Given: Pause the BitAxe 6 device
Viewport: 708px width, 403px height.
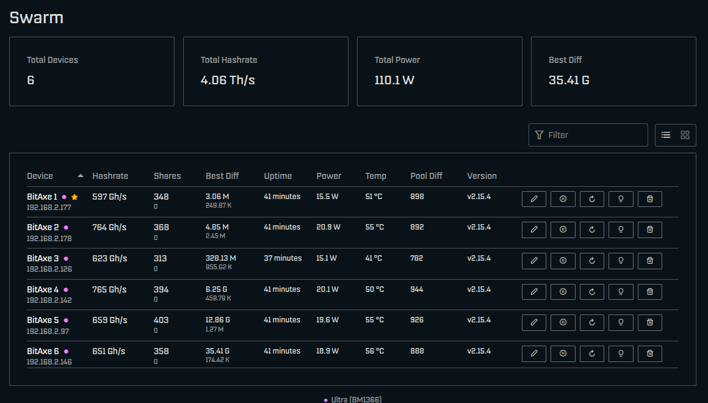Looking at the screenshot, I should point(563,354).
